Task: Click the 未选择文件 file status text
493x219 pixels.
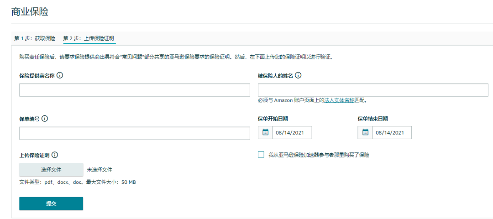Action: 100,170
